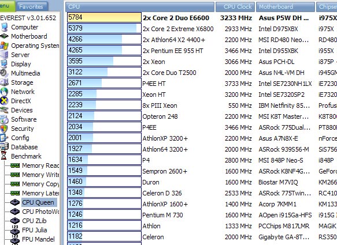
Task: Click the Computer icon in the tree
Action: coord(4,27)
